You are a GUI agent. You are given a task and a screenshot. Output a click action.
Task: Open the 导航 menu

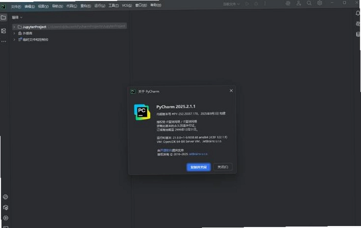tap(57, 6)
